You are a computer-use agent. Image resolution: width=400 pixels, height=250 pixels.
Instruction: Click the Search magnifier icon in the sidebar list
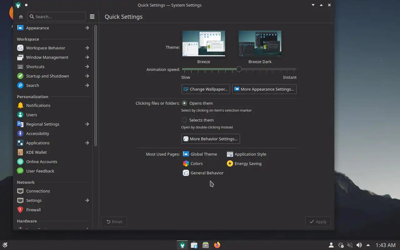pyautogui.click(x=20, y=85)
